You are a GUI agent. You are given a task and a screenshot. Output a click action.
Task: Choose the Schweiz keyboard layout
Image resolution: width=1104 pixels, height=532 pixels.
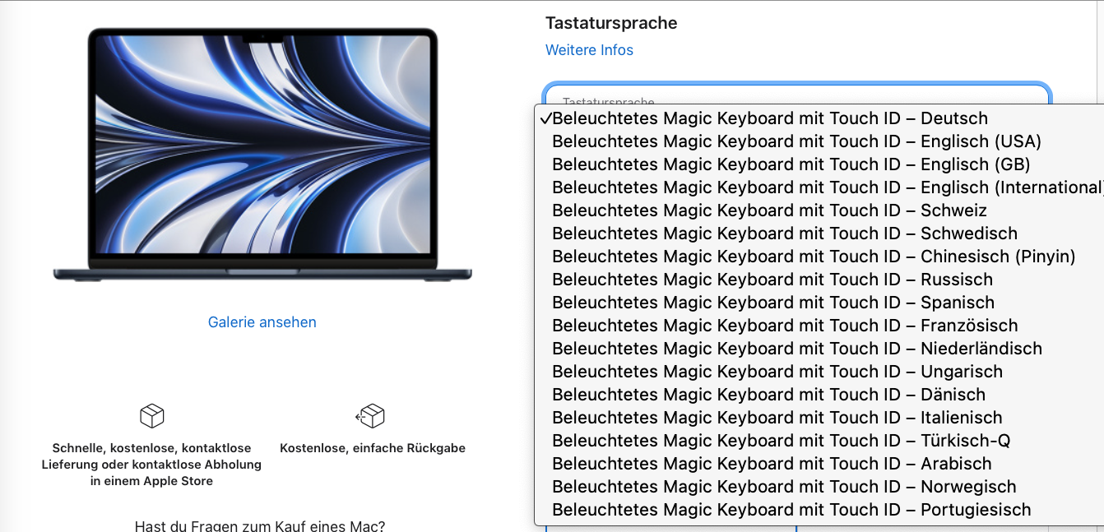coord(819,210)
